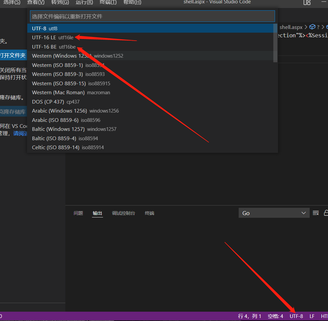Open the 选择(S) menu
The image size is (328, 321).
click(12, 2)
